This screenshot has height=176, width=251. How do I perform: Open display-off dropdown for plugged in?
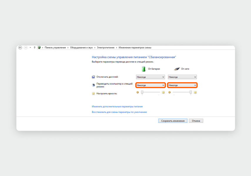pos(182,77)
